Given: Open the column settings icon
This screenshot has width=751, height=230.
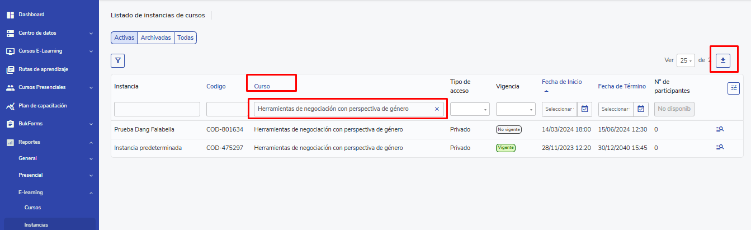Looking at the screenshot, I should (x=734, y=88).
